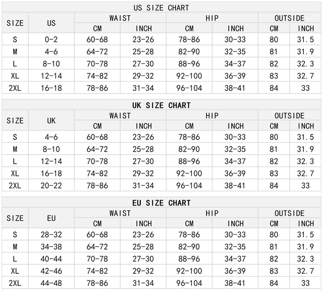Image resolution: width=323 pixels, height=294 pixels.
Task: Select the 2XL row label in US chart
Action: [x=15, y=88]
